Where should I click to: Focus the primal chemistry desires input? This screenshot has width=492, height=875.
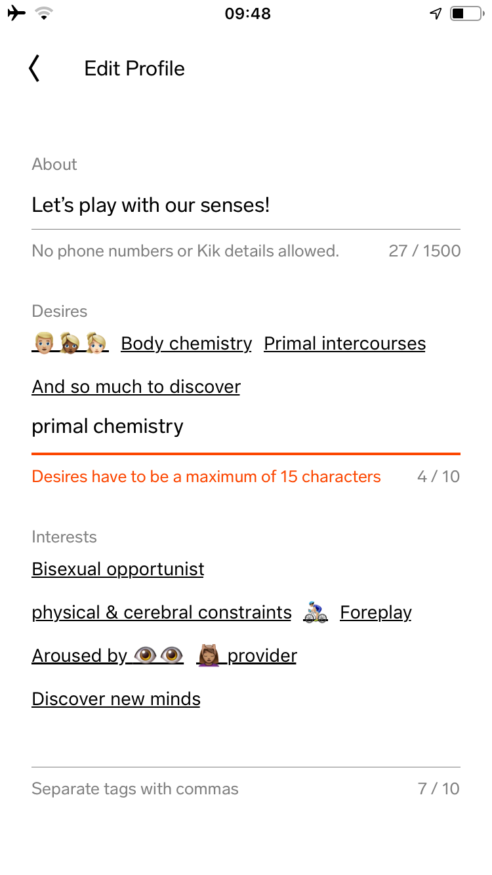246,426
